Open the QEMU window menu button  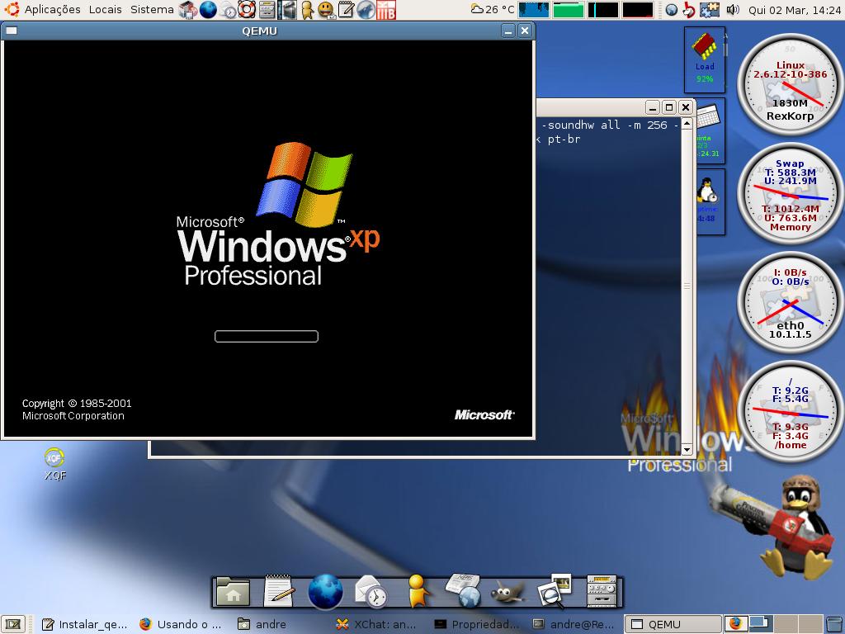[12, 31]
